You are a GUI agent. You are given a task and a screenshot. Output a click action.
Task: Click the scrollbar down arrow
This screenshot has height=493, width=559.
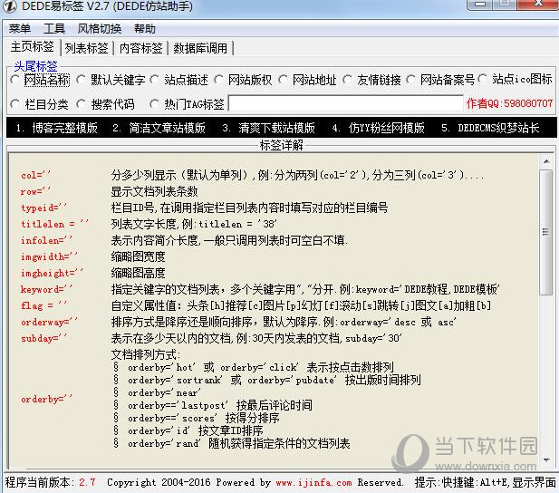pyautogui.click(x=545, y=460)
